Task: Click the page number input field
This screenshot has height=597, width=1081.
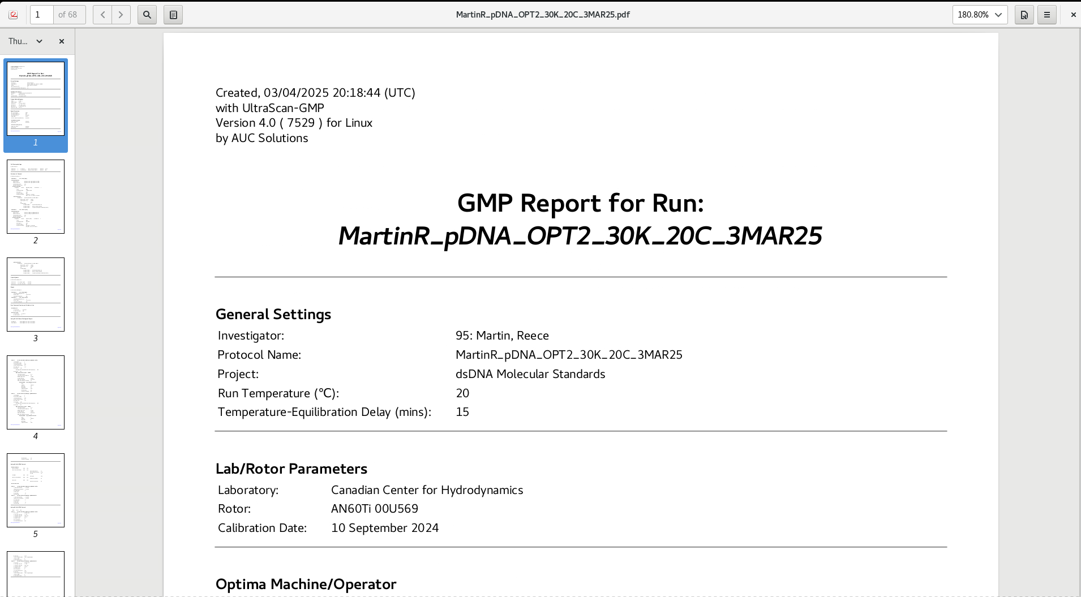Action: [41, 15]
